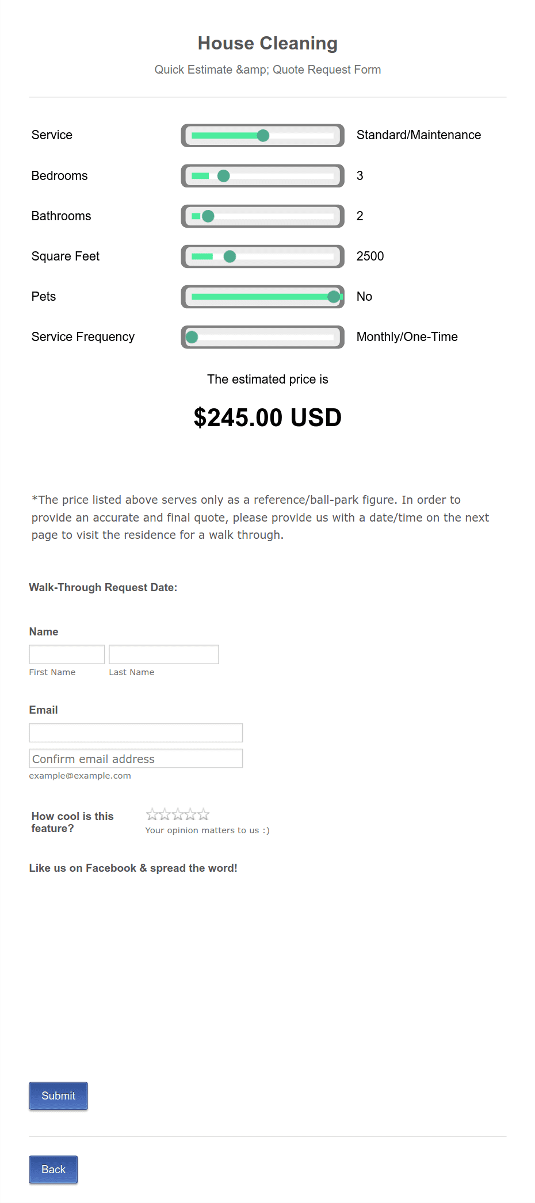Click the First Name input field
The image size is (535, 1203).
coord(66,654)
